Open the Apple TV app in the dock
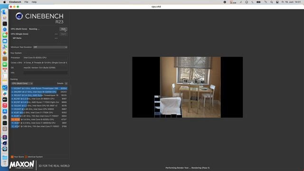Image resolution: width=304 pixels, height=171 pixels. pyautogui.click(x=5, y=99)
